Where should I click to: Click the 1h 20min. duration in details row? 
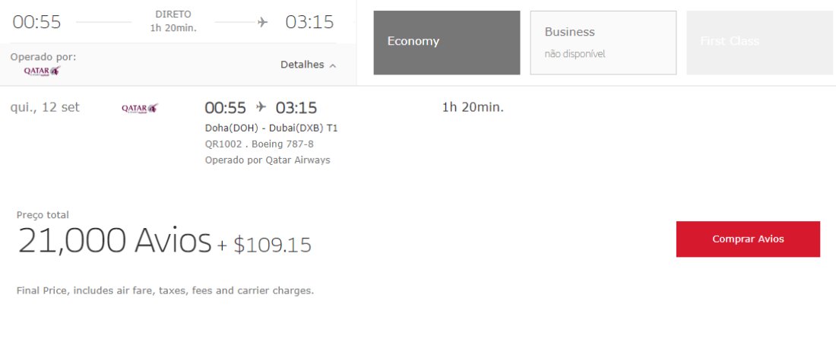pos(473,107)
